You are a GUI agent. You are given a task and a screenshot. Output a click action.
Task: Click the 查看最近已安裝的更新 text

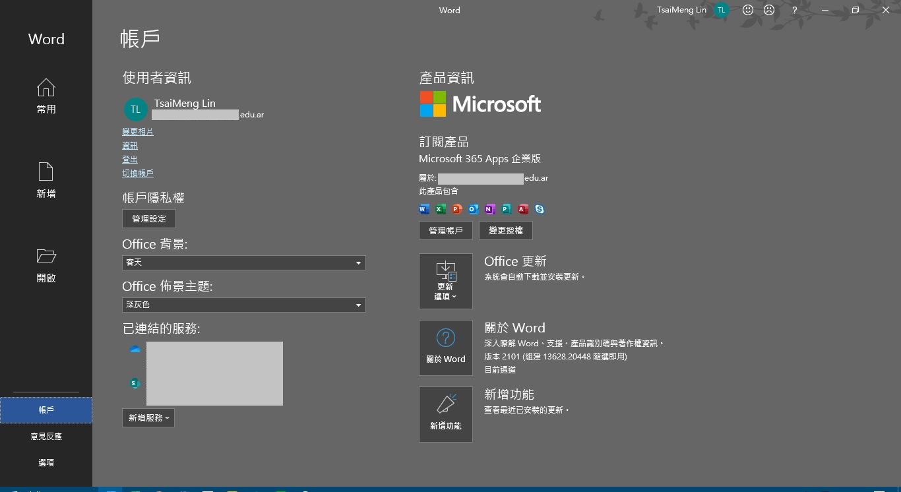click(x=527, y=410)
